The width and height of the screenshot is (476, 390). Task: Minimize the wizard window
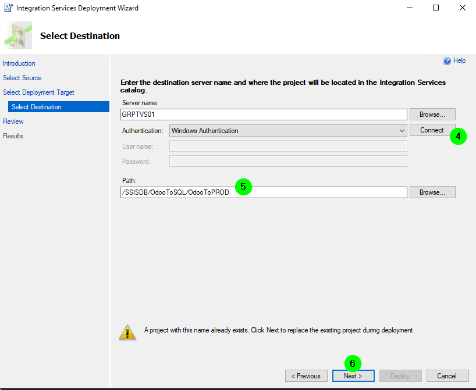[x=410, y=8]
